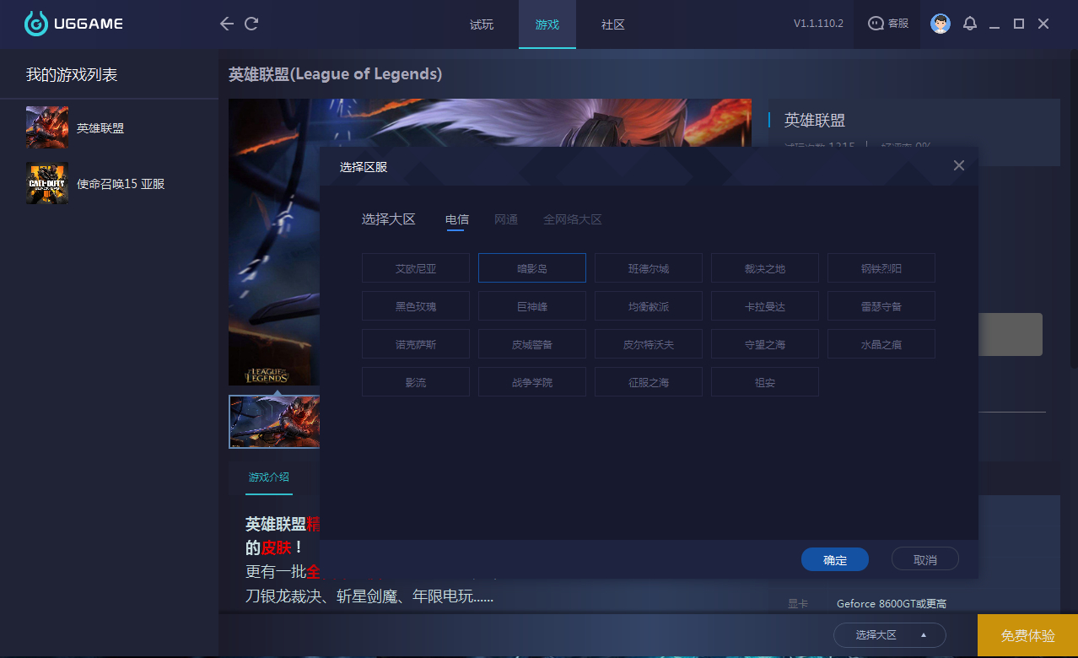Choose server 水晶之痕
This screenshot has width=1078, height=658.
point(881,344)
